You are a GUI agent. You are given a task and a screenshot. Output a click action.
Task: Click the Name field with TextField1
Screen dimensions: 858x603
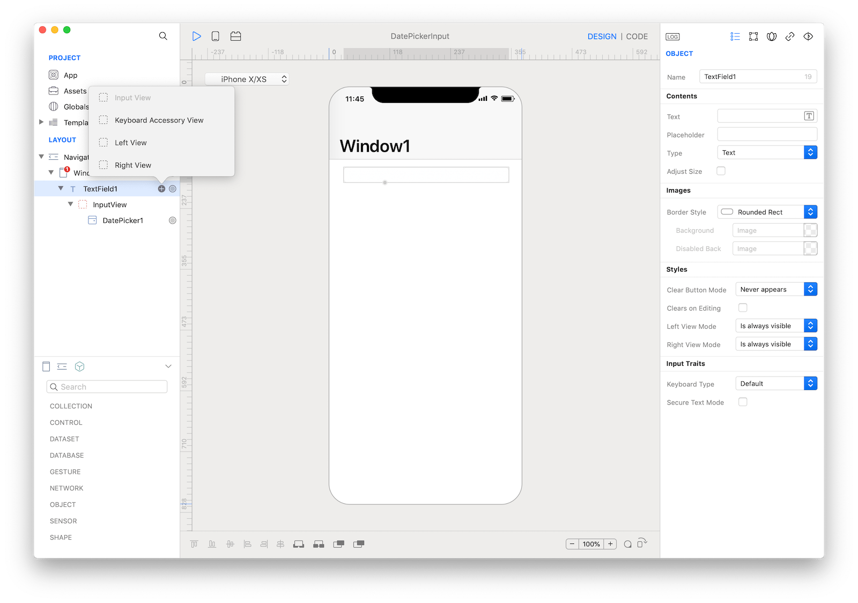coord(758,77)
